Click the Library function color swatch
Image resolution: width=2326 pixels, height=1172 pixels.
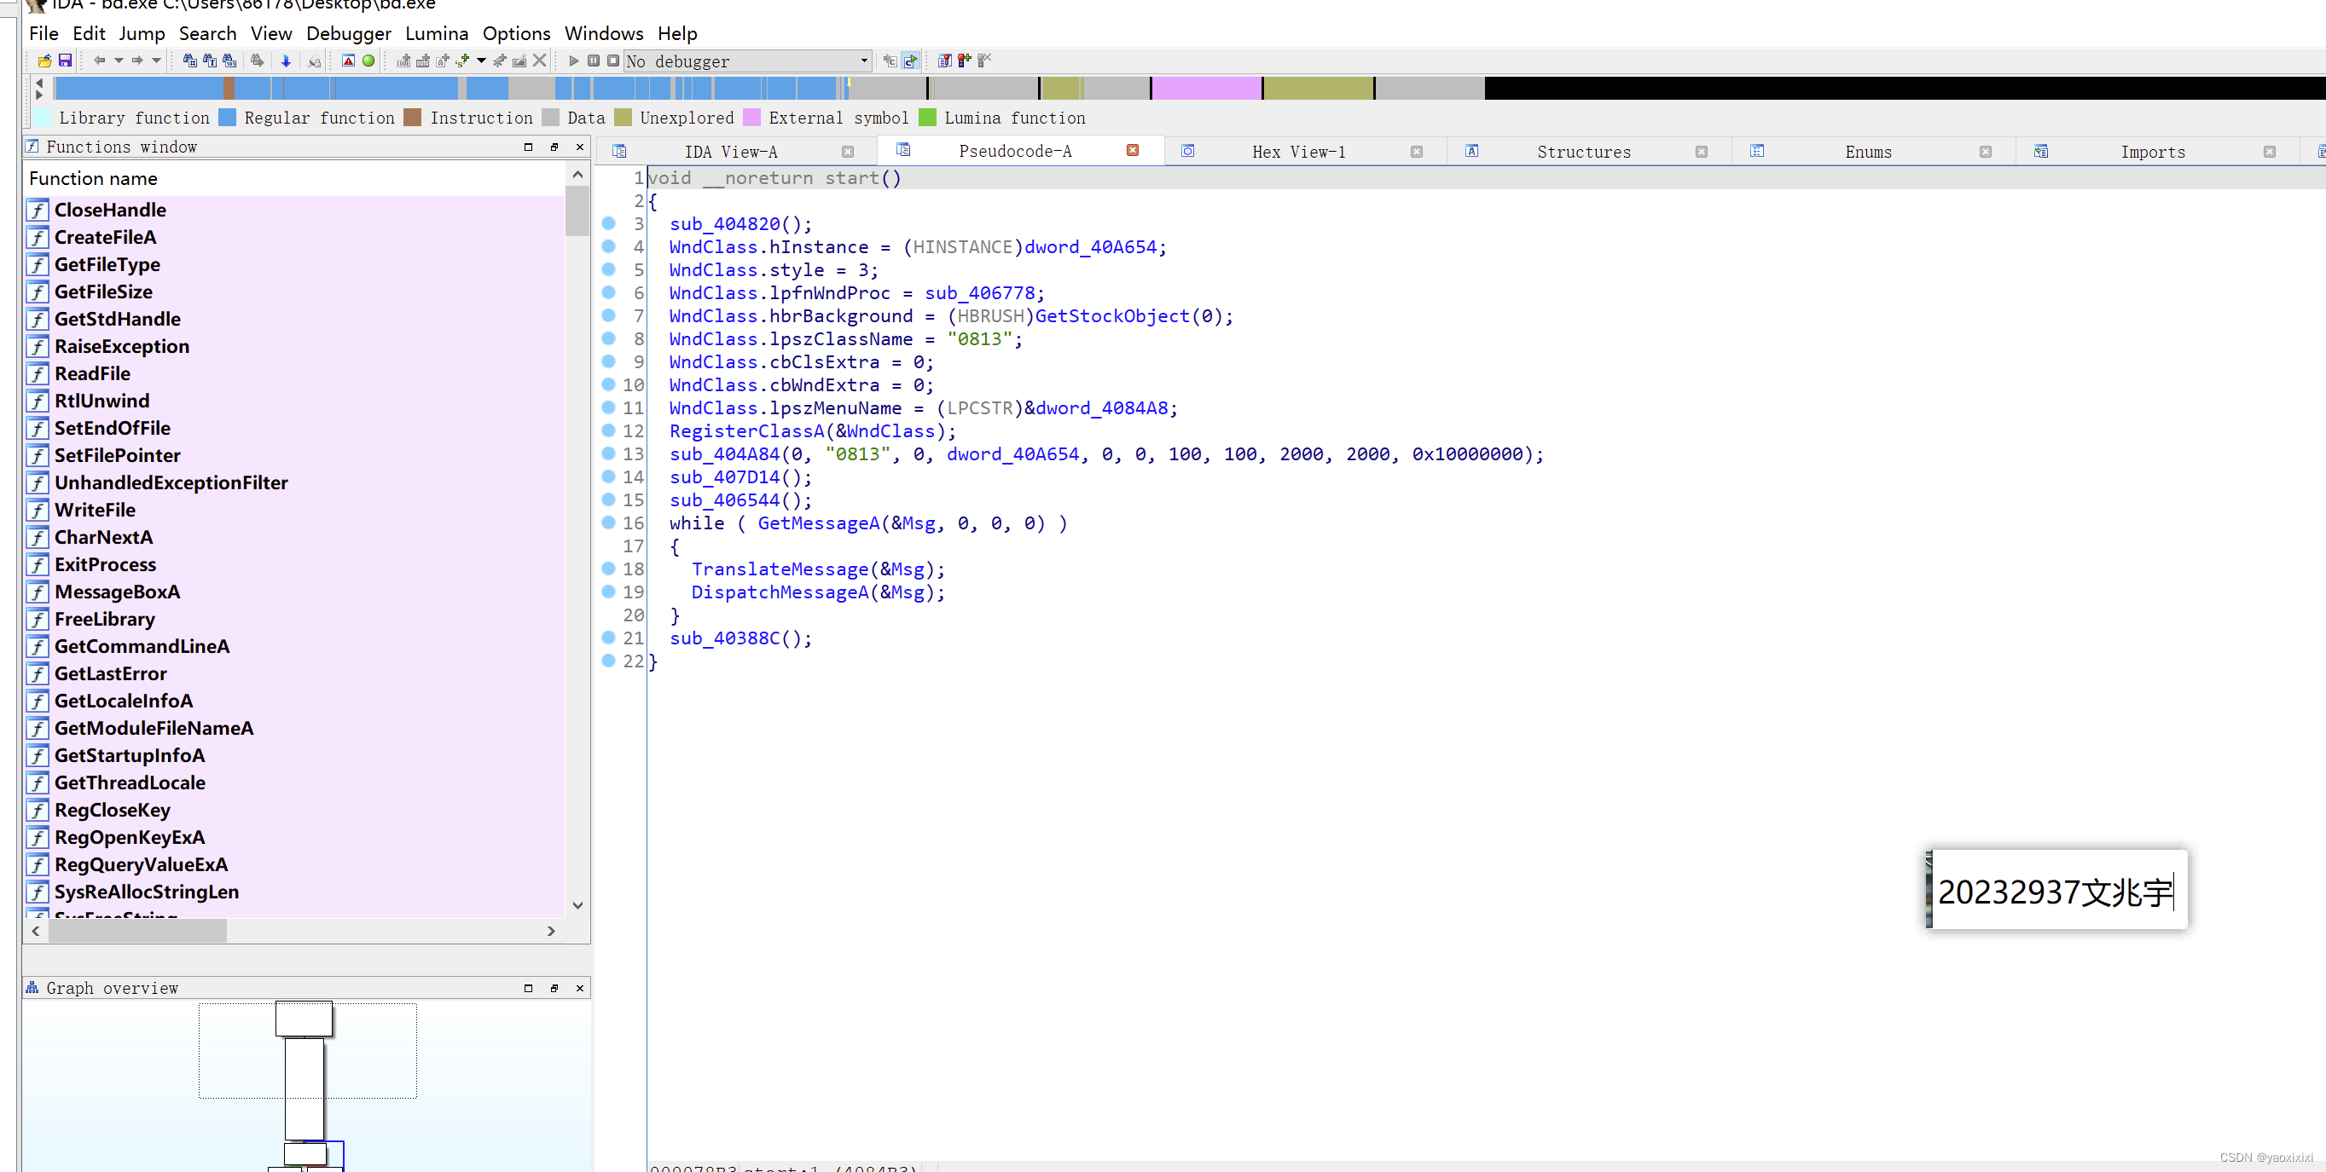pos(43,118)
